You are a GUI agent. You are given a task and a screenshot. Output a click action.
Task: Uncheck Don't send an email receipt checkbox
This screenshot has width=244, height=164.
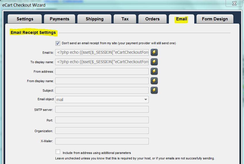pos(58,43)
